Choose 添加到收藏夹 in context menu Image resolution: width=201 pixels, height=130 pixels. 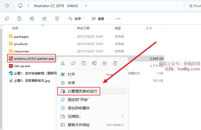[92, 108]
